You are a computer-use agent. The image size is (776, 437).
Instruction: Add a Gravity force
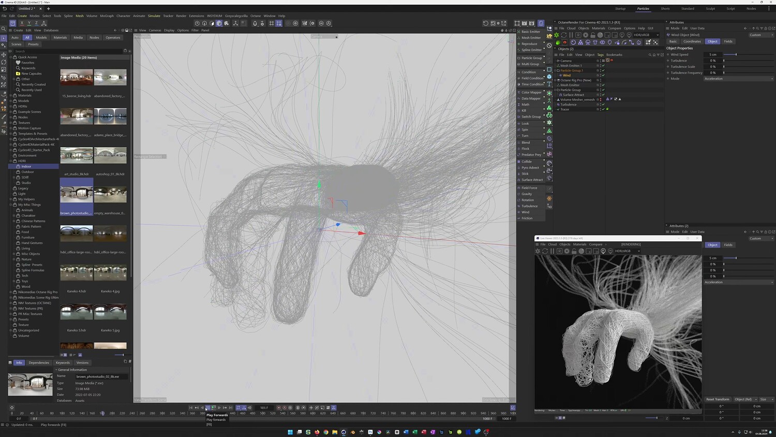coord(527,194)
